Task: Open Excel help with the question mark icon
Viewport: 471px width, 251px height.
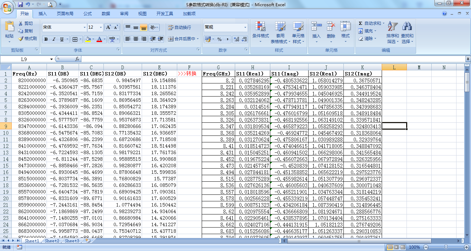Action: coord(444,13)
